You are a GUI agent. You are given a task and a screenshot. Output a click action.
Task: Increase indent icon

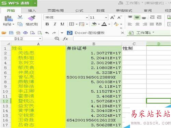pyautogui.click(x=159, y=17)
